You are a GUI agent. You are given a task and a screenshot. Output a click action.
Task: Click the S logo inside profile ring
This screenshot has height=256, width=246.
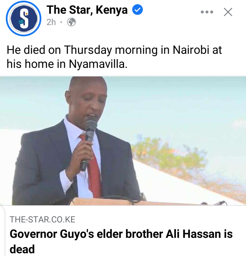[x=24, y=18]
